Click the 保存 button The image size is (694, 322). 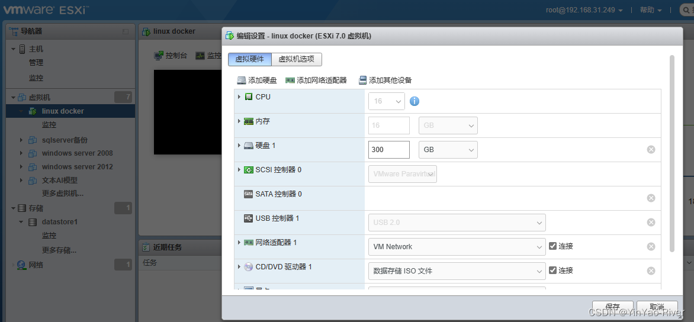(x=612, y=307)
